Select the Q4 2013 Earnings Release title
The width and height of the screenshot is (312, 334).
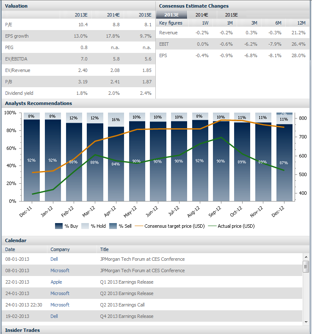(127, 316)
